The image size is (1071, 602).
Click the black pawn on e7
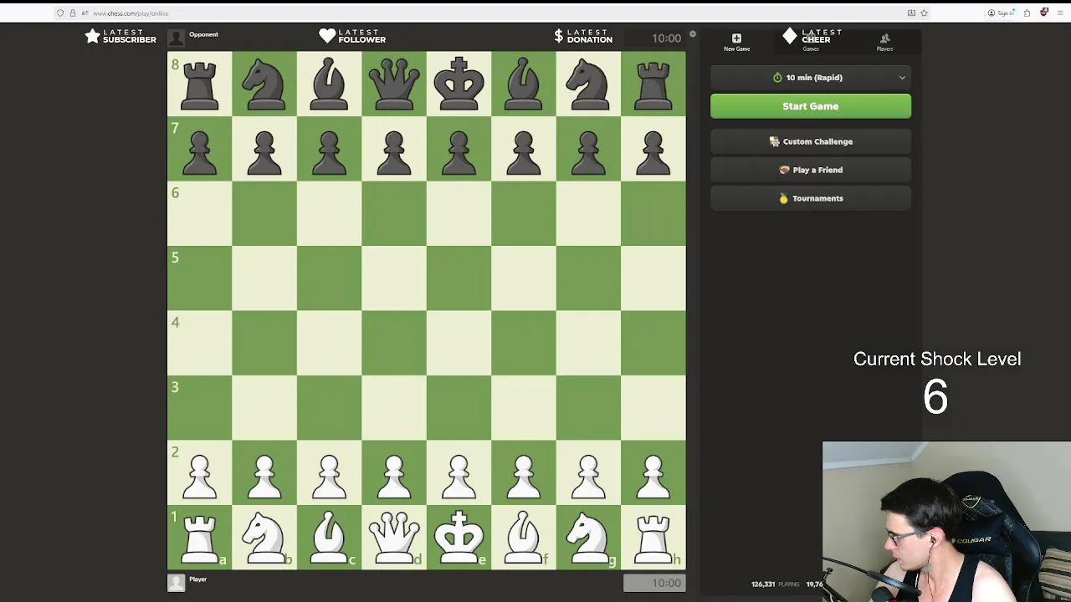tap(459, 149)
